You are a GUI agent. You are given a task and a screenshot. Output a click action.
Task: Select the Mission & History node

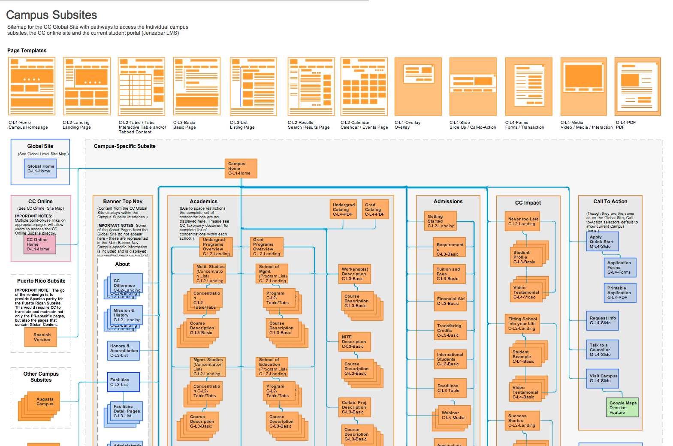[x=127, y=315]
